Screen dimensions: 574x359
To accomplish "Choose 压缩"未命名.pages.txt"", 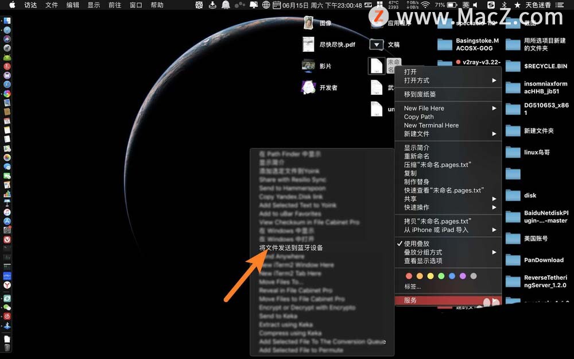I will (448, 165).
